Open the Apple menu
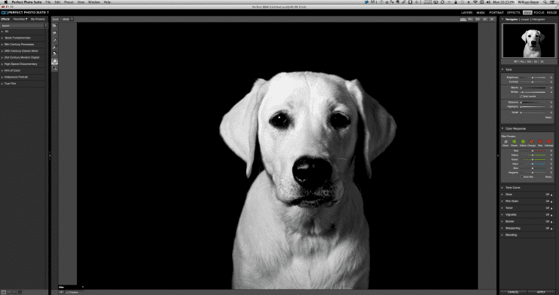 tap(6, 2)
